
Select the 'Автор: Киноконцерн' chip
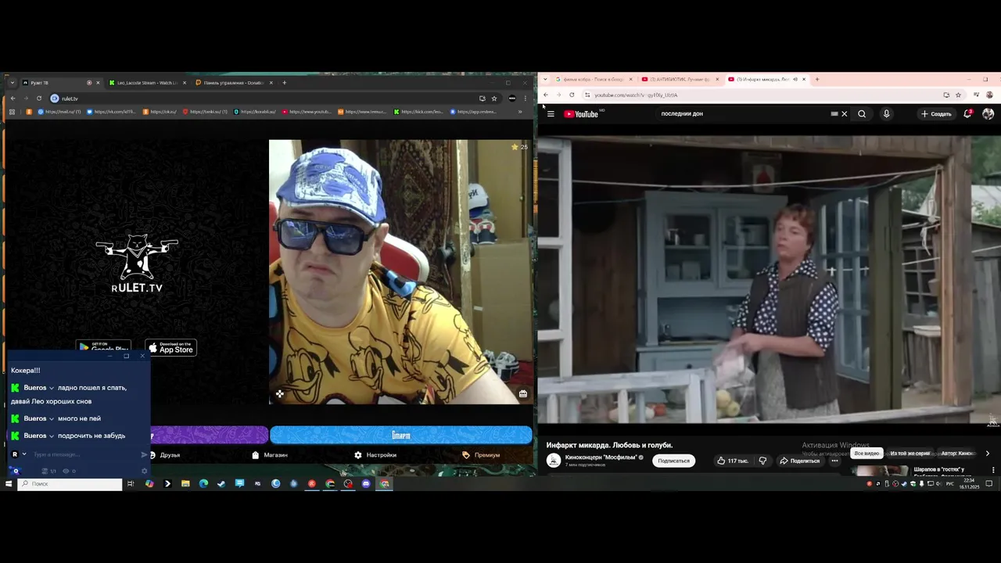tap(957, 454)
